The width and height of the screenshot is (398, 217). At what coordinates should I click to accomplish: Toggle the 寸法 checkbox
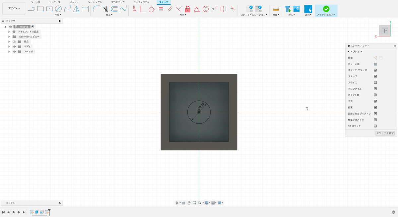(375, 101)
